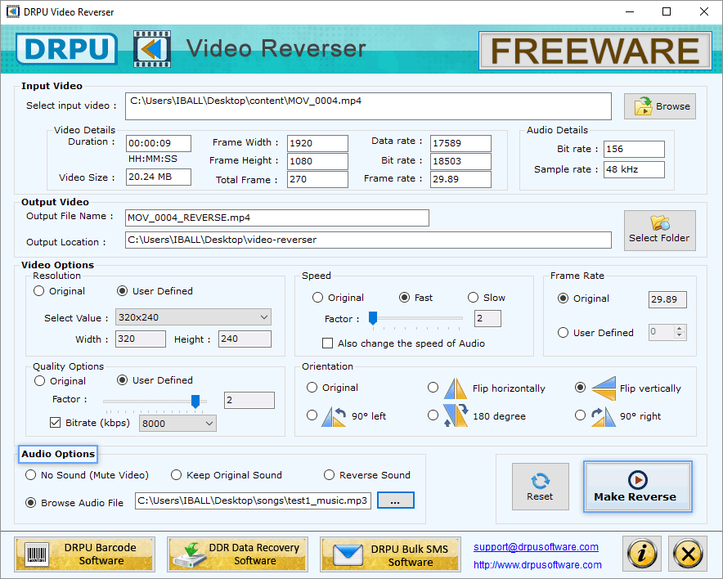723x579 pixels.
Task: Increase the user defined frame rate stepper
Action: (679, 328)
